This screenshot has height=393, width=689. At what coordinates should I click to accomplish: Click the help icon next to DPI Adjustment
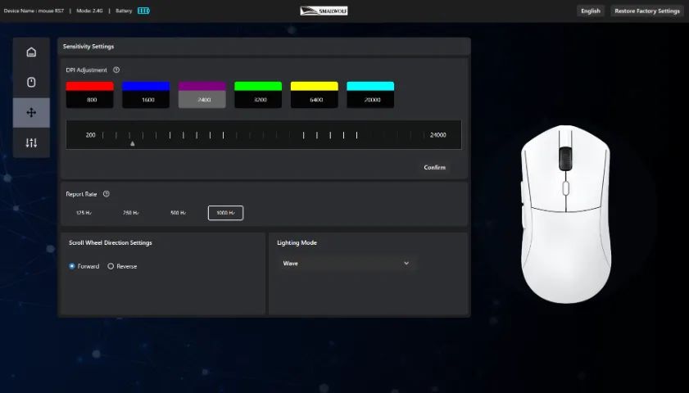click(116, 70)
